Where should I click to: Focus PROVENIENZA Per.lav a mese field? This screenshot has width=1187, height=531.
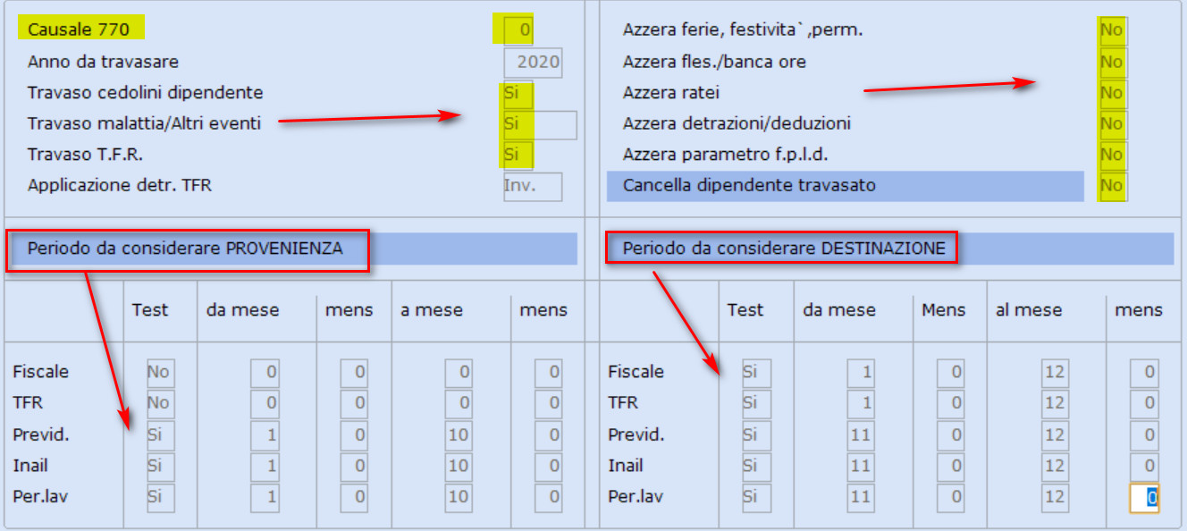[459, 496]
